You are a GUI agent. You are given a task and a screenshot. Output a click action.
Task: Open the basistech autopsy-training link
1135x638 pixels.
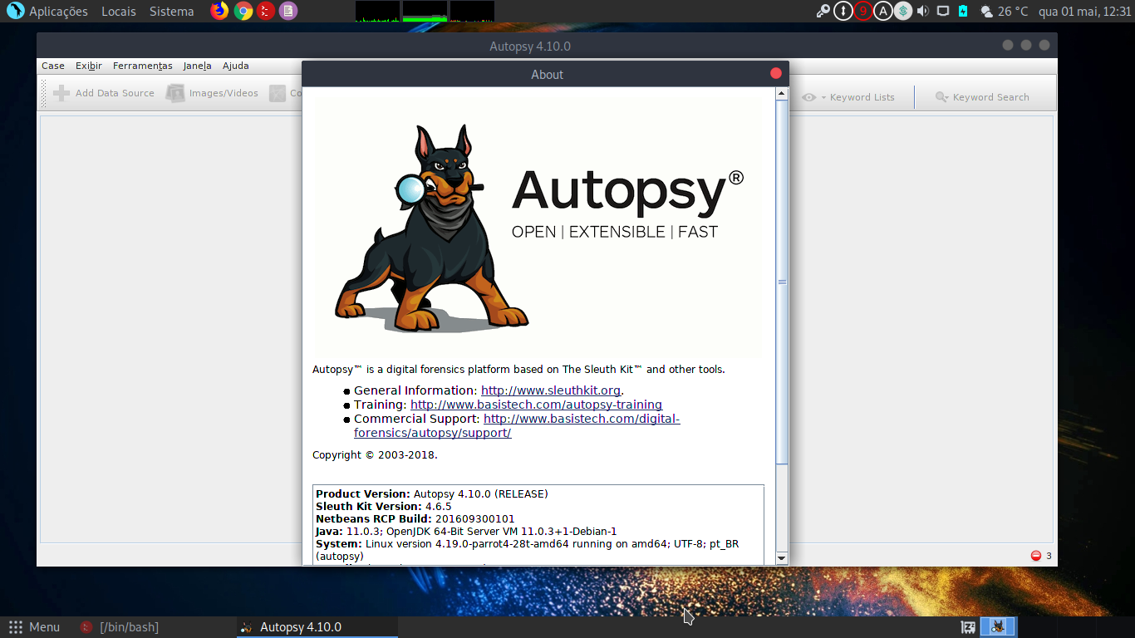point(537,405)
